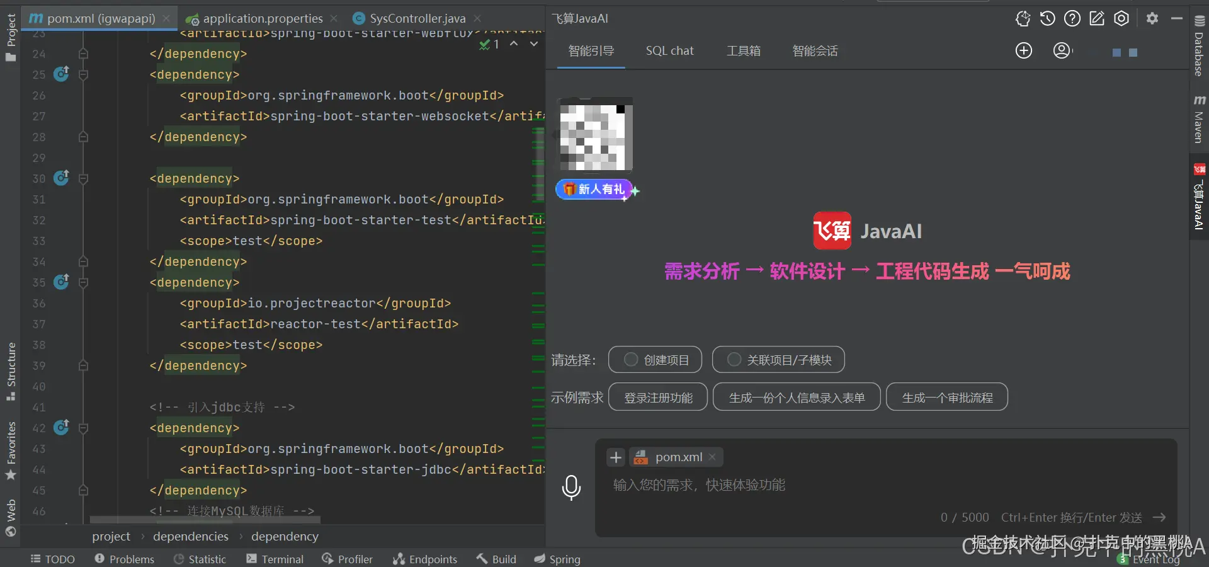This screenshot has width=1209, height=567.
Task: Collapse the fold marker on line 42
Action: [83, 428]
